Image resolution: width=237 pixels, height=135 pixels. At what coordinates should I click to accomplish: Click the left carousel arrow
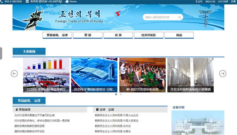click(14, 74)
